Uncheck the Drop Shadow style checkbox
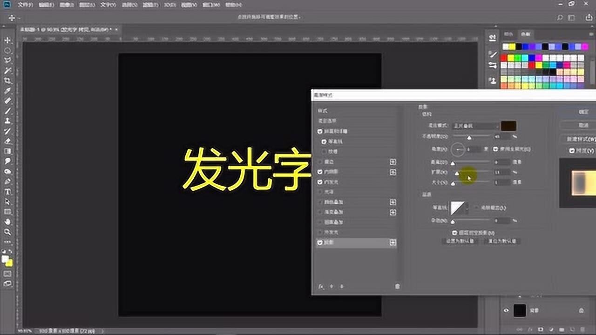The width and height of the screenshot is (596, 335). coord(320,242)
